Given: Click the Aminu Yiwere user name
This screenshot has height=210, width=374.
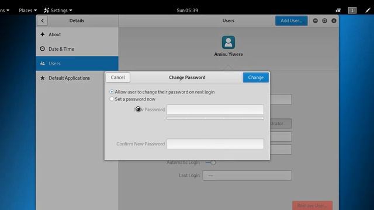Looking at the screenshot, I should 228,54.
